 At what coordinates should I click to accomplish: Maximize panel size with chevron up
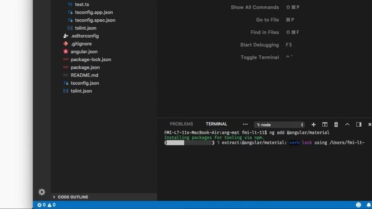point(348,124)
